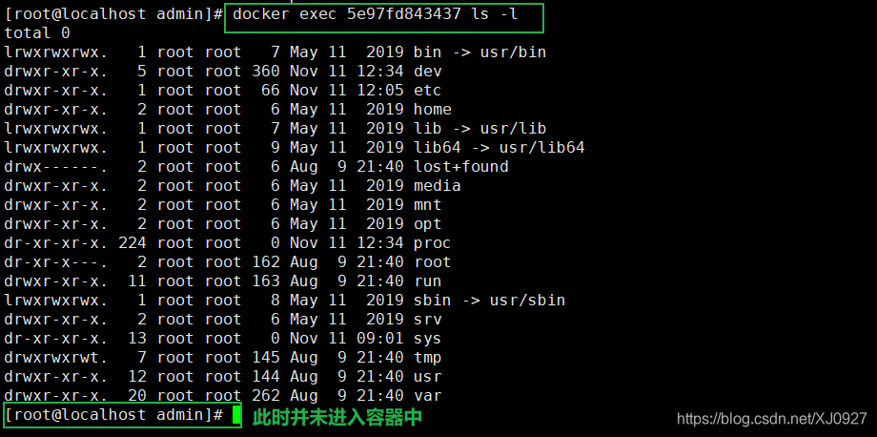Image resolution: width=877 pixels, height=437 pixels.
Task: Click size '262' in var row
Action: tap(266, 396)
